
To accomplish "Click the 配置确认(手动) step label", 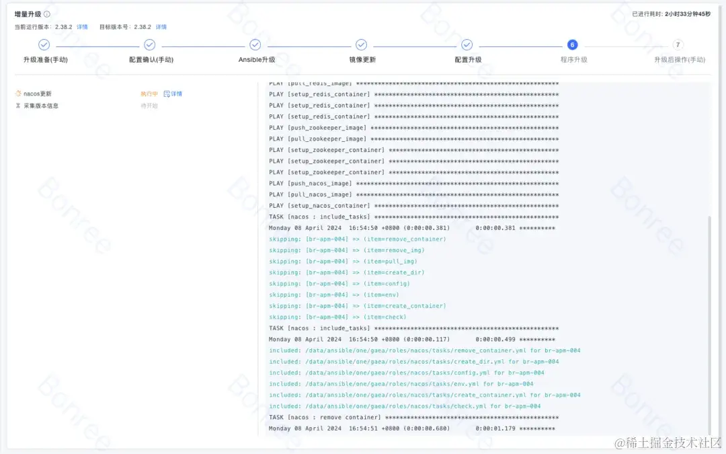I will 151,59.
